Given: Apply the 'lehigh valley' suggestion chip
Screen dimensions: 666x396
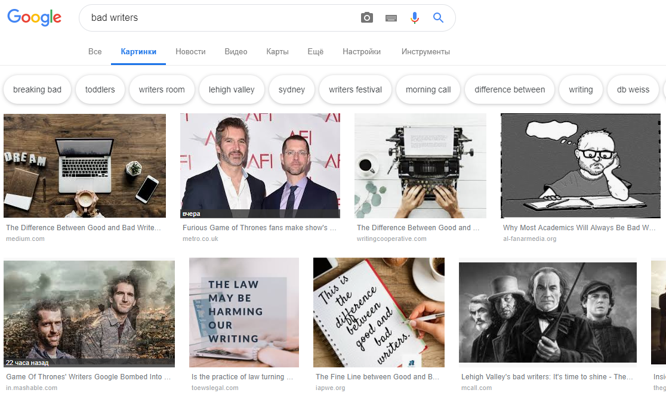Looking at the screenshot, I should [x=232, y=89].
